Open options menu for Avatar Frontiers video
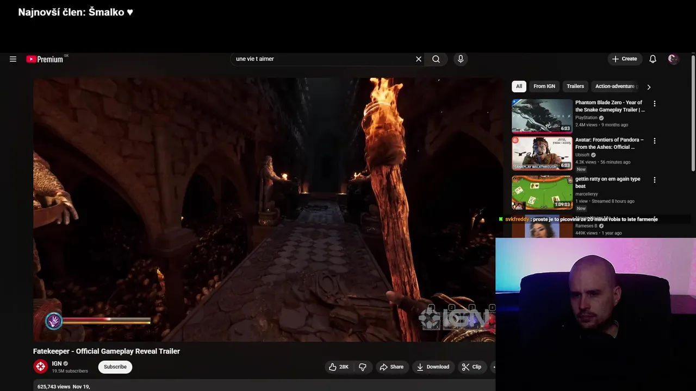 [655, 141]
